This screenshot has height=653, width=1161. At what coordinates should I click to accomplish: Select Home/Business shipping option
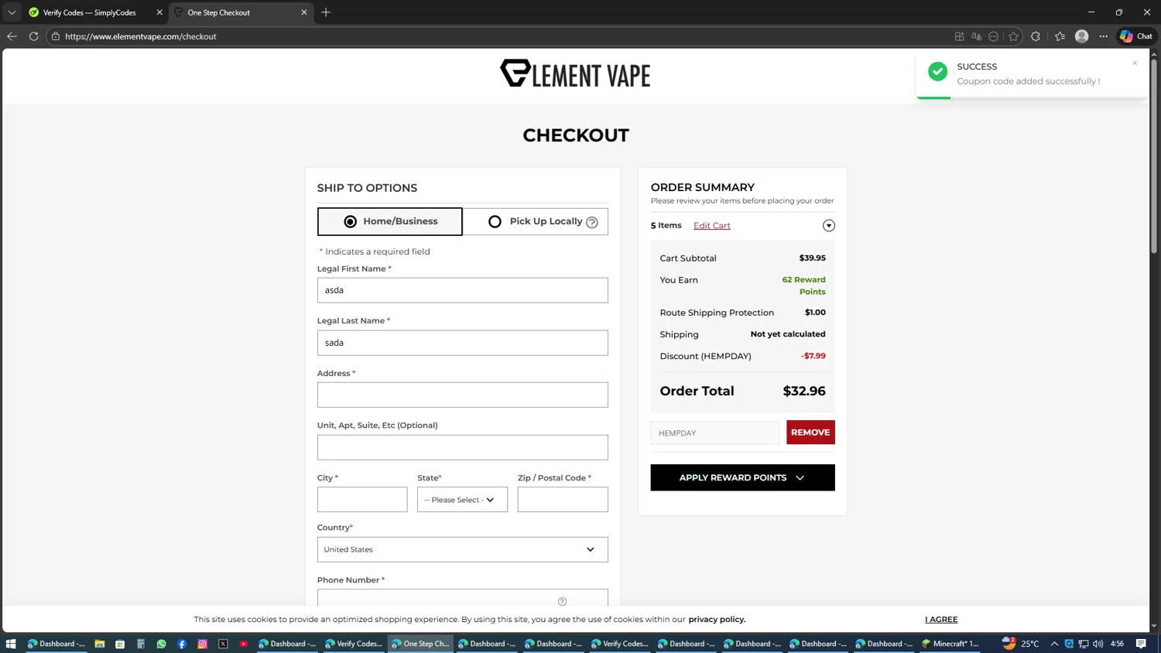[390, 221]
